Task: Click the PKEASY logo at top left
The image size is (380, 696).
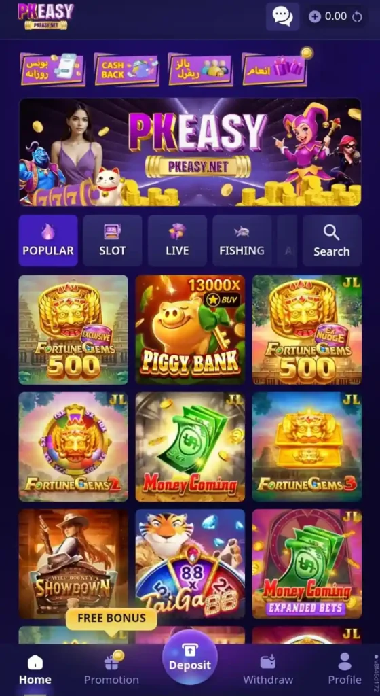Action: 45,16
